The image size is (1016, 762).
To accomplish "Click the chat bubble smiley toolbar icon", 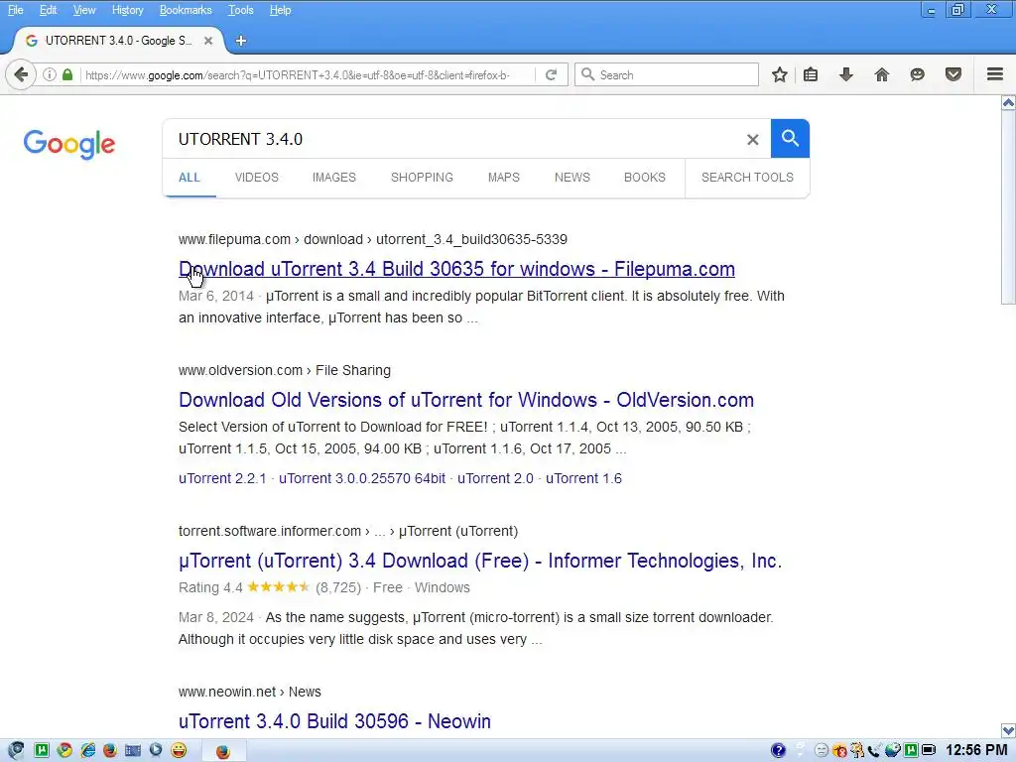I will [918, 74].
